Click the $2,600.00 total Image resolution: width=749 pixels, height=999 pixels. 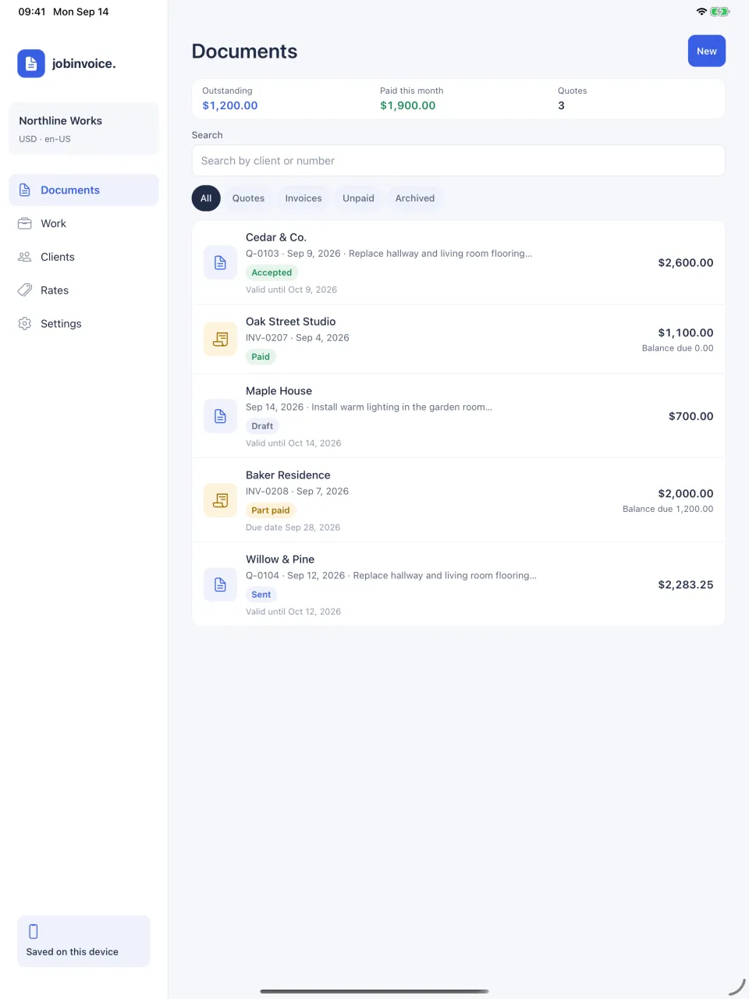click(686, 263)
